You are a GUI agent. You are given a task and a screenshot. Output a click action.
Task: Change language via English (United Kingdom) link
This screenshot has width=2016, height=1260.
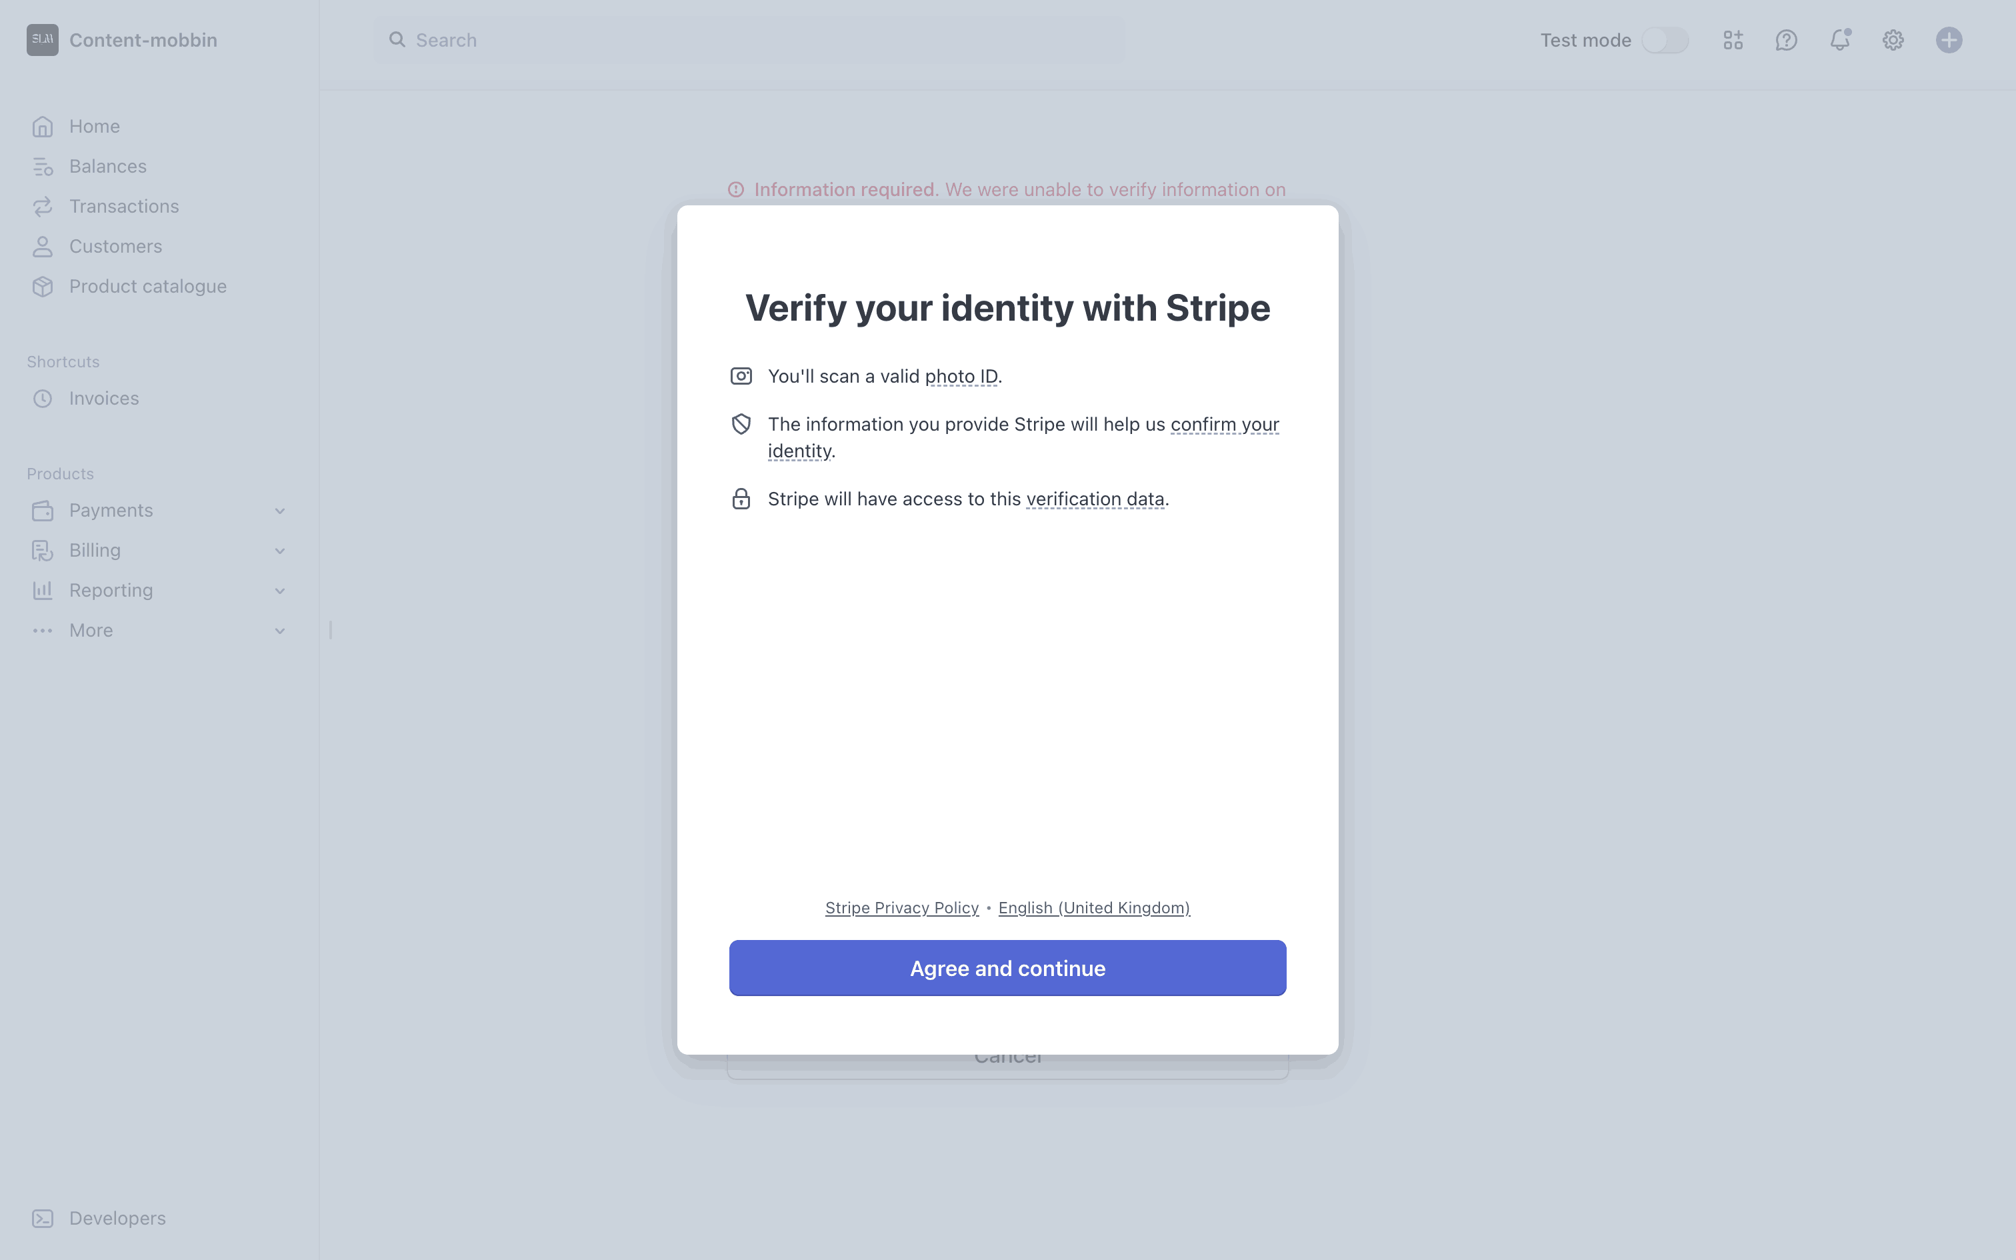(x=1094, y=907)
